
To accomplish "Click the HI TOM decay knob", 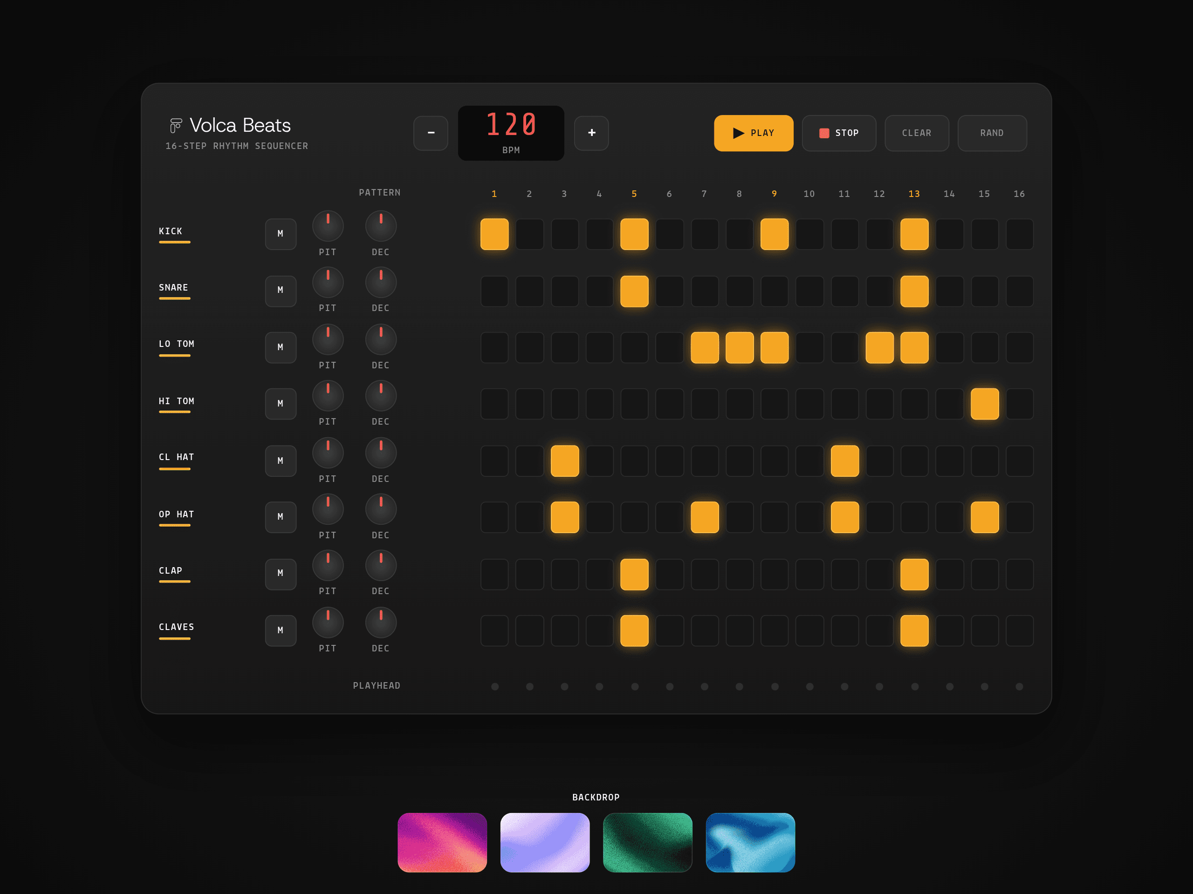I will 381,396.
